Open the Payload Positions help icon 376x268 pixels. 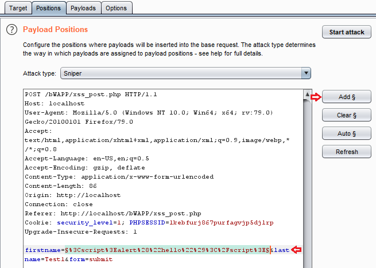(11, 30)
